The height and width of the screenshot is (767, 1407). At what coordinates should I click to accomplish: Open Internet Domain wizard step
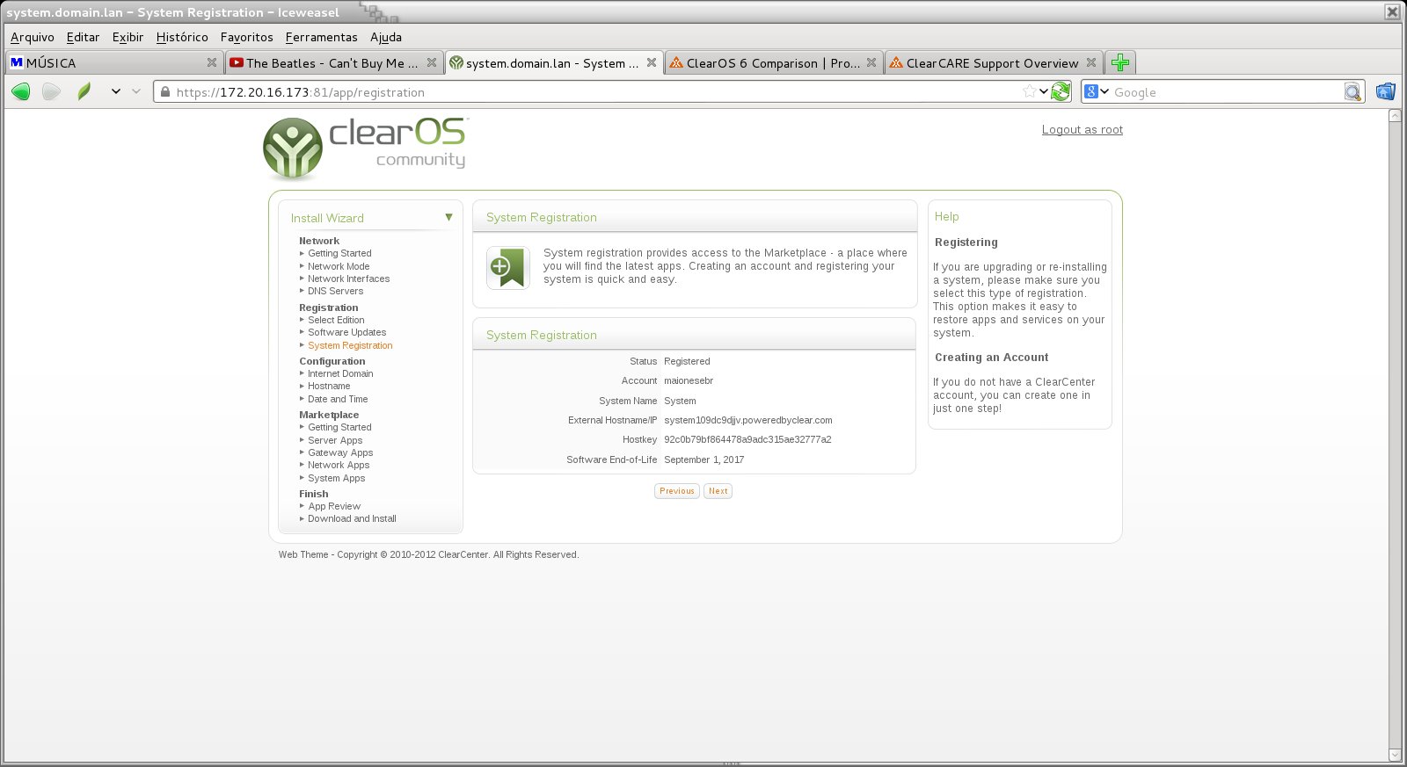pyautogui.click(x=340, y=373)
